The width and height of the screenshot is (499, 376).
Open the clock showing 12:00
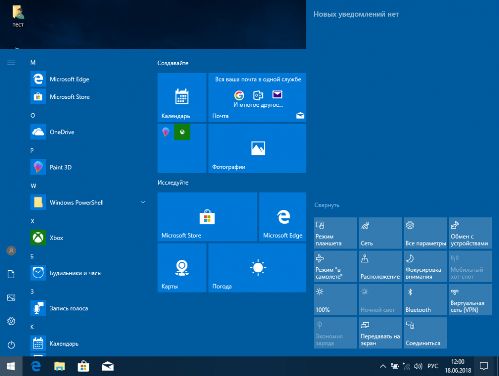[458, 366]
